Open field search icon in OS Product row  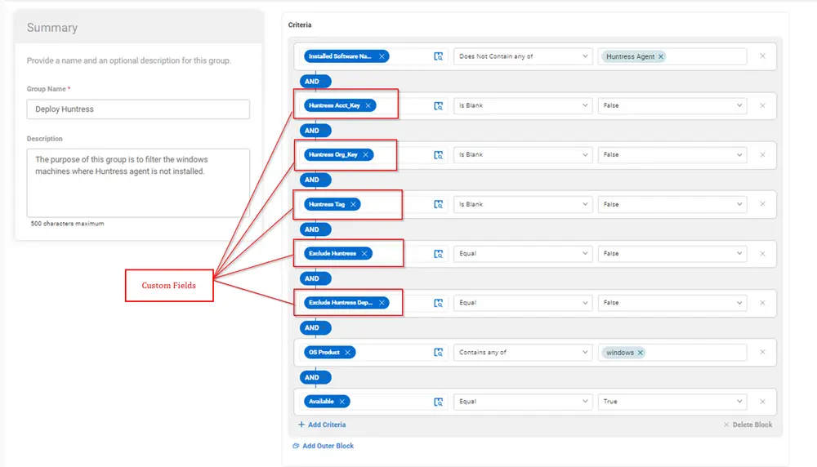(x=438, y=353)
